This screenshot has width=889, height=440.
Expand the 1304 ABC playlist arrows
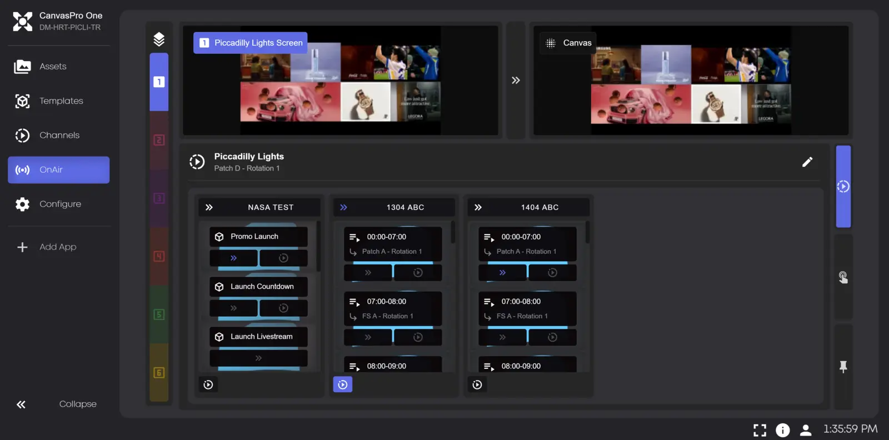coord(343,207)
